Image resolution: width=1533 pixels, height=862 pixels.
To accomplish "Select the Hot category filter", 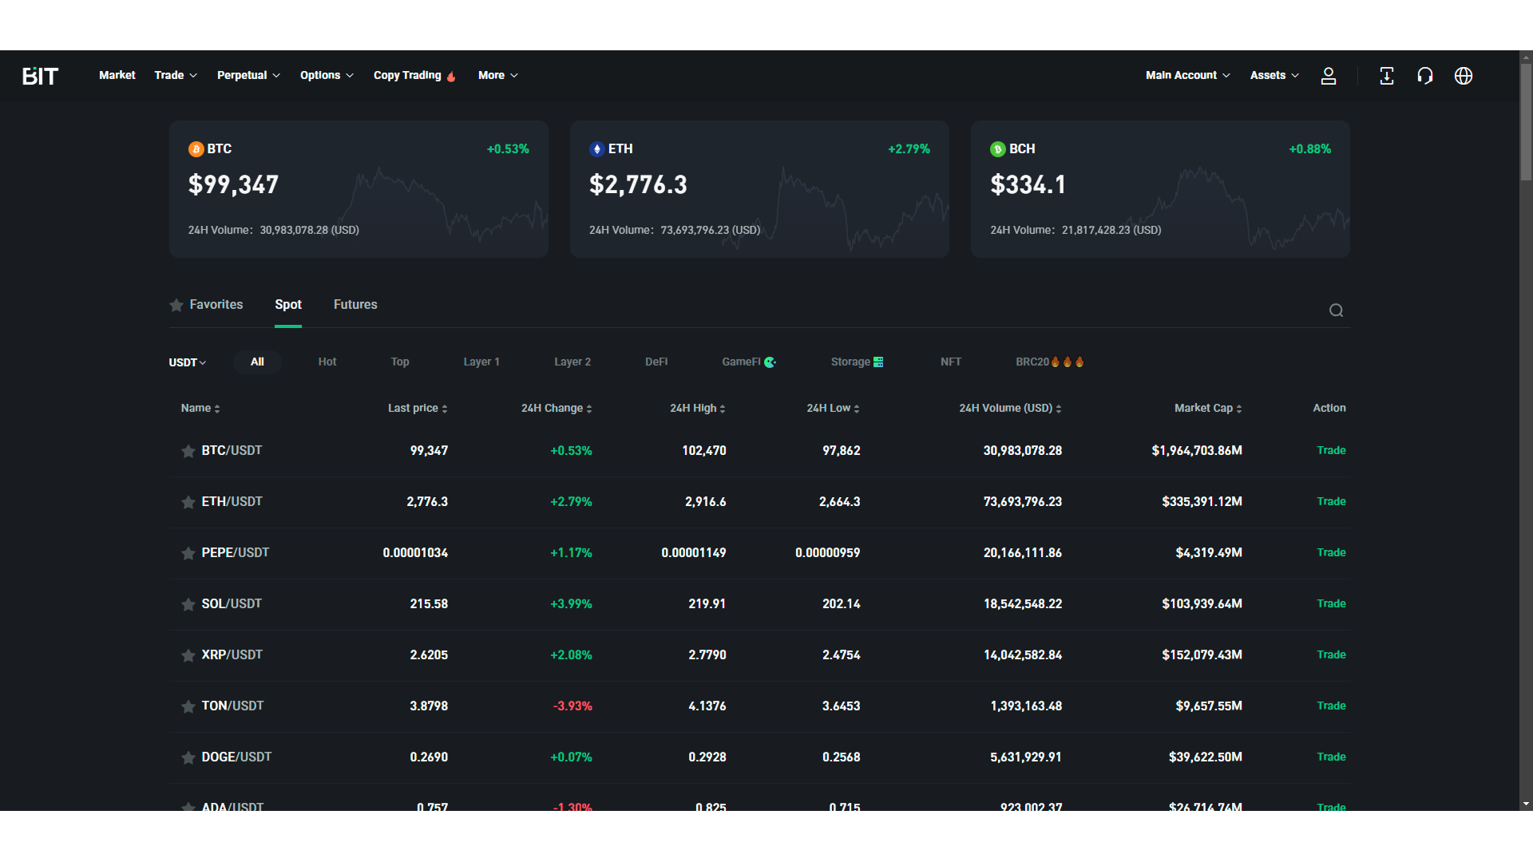I will (x=327, y=362).
